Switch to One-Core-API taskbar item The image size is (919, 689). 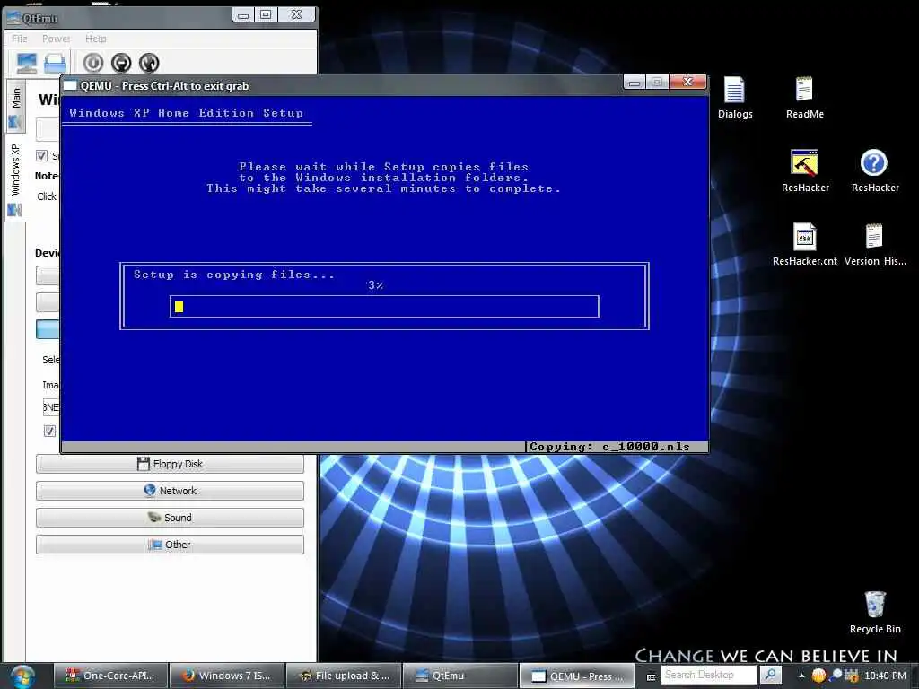point(110,676)
